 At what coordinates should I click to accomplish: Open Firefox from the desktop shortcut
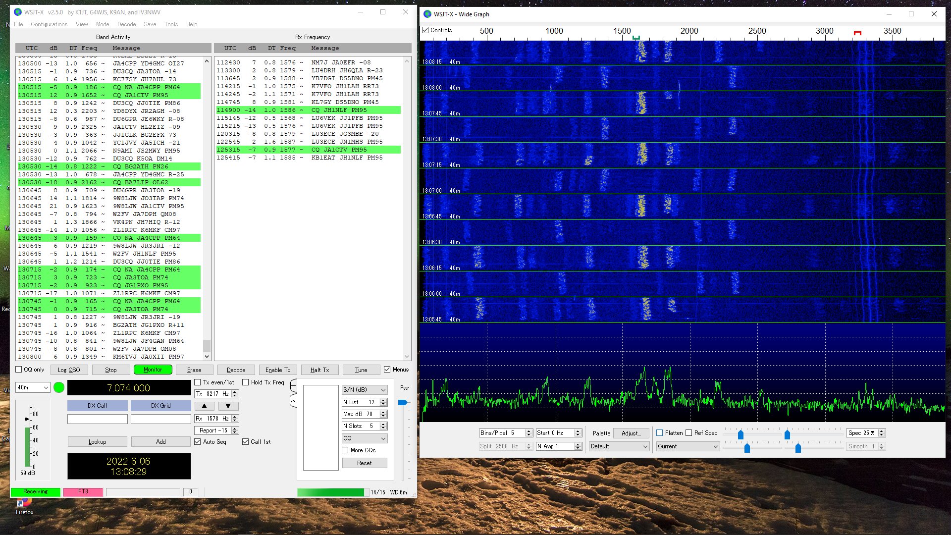tap(24, 506)
